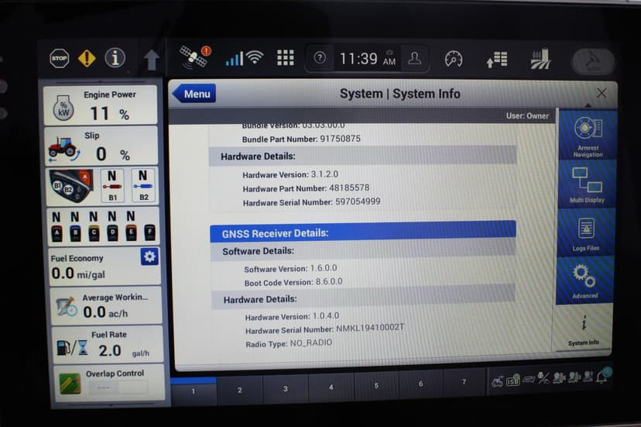Open Fuel Economy settings gear

point(149,257)
